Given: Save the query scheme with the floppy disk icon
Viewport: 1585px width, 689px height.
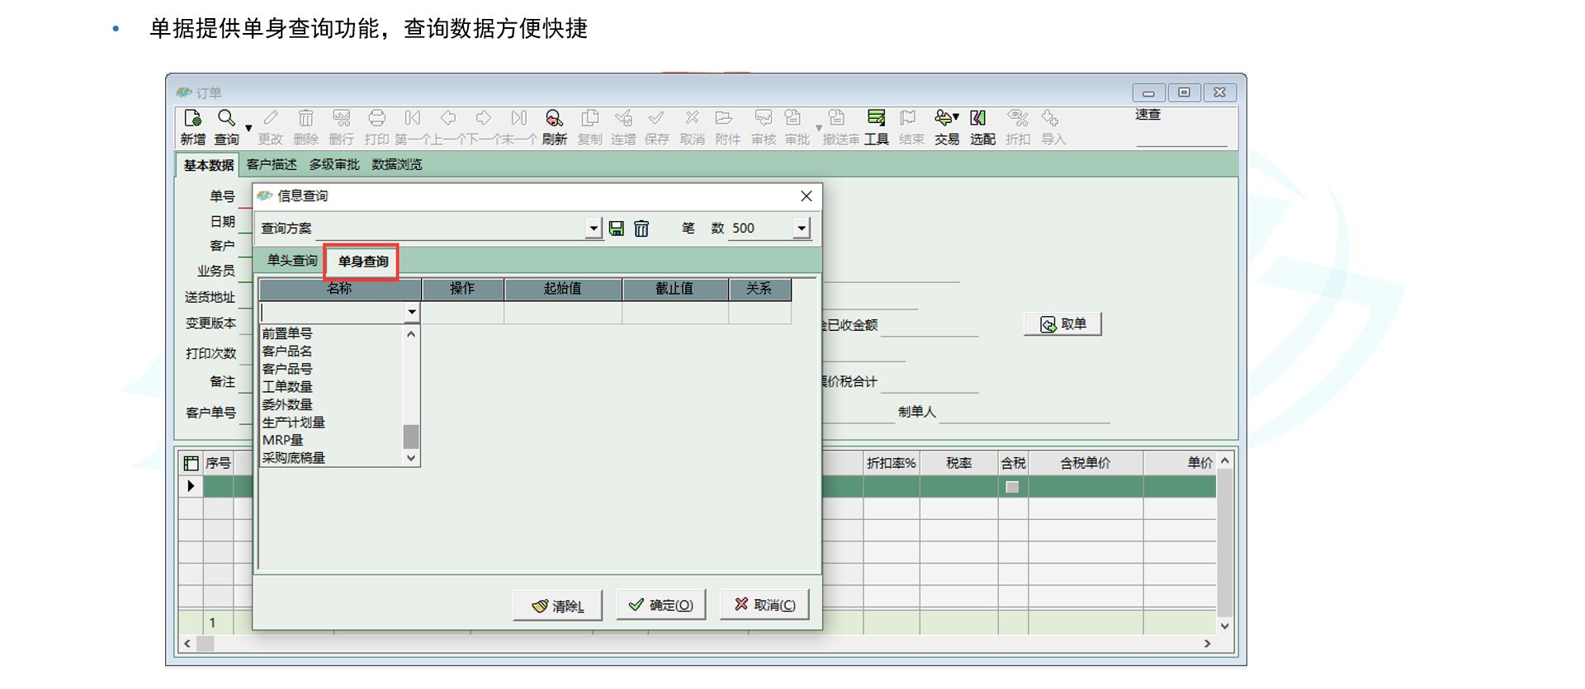Looking at the screenshot, I should pos(617,229).
